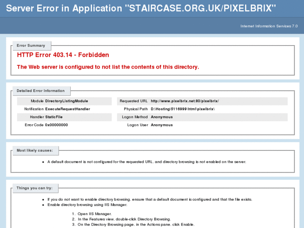Click the HTTP Error 403.14 - Forbidden heading
Image resolution: width=304 pixels, height=228 pixels.
pyautogui.click(x=63, y=55)
